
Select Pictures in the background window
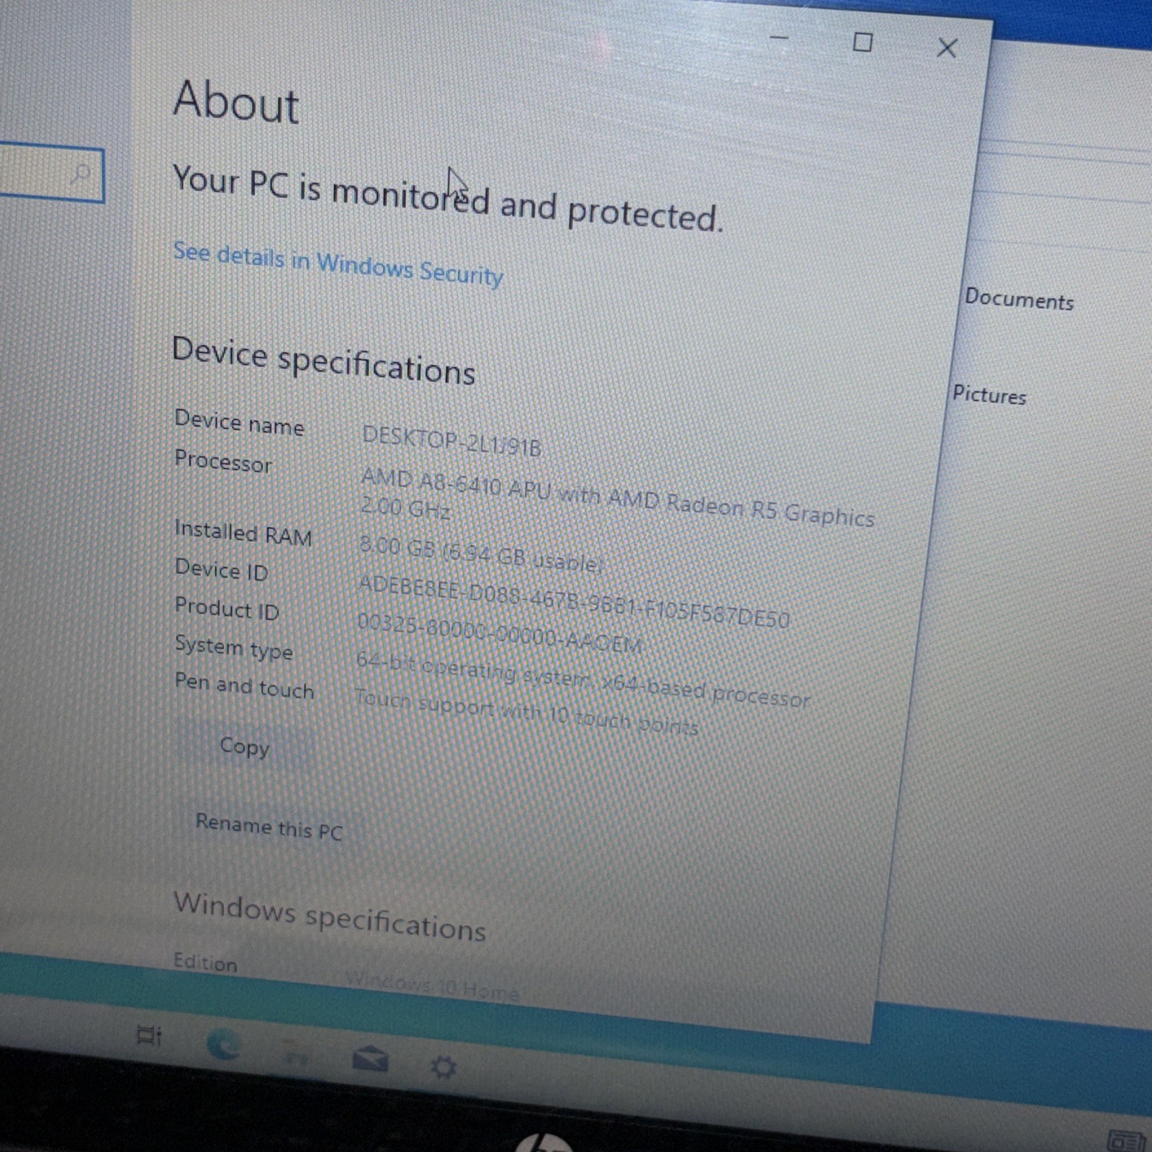point(989,395)
